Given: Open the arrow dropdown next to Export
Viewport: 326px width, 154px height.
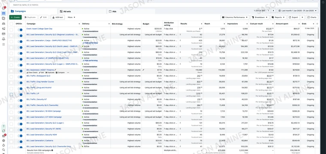Looking at the screenshot, I should [x=302, y=18].
